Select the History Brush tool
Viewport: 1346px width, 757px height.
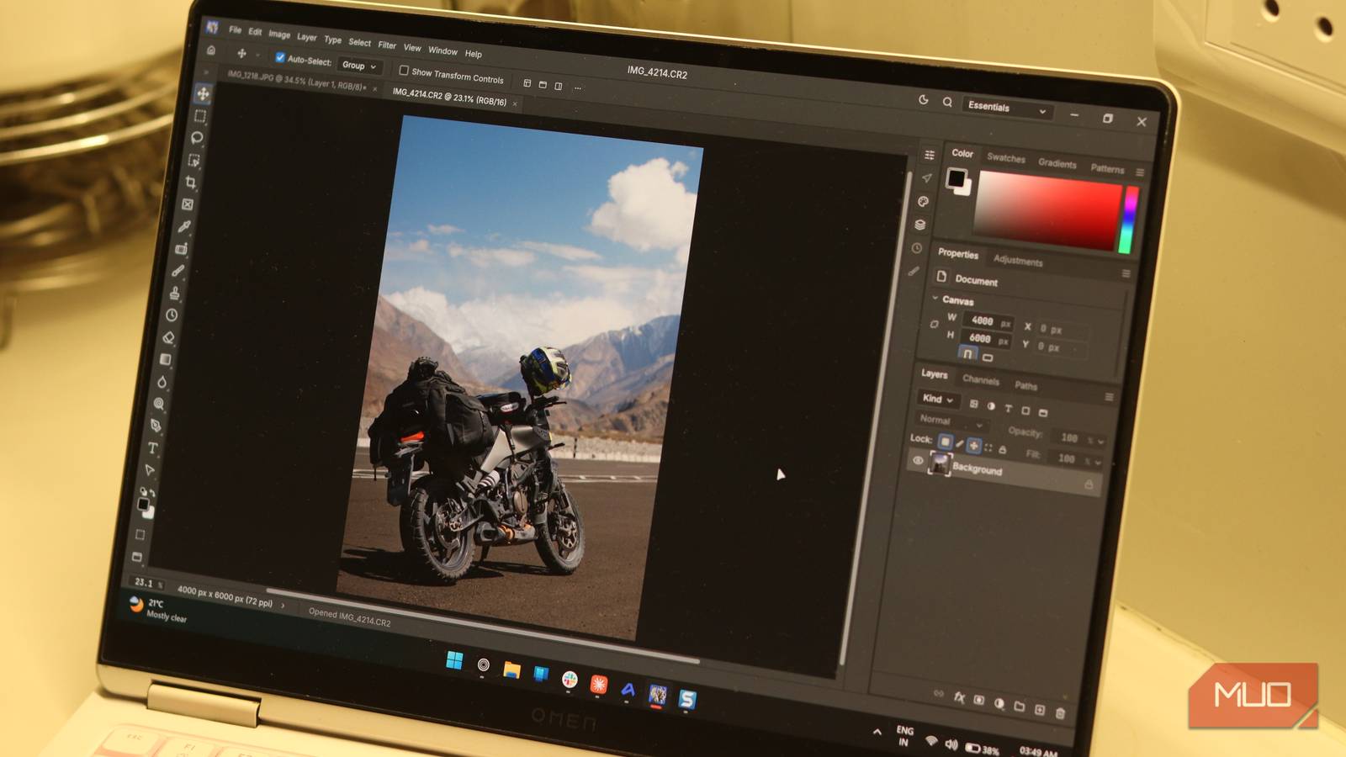pyautogui.click(x=172, y=315)
